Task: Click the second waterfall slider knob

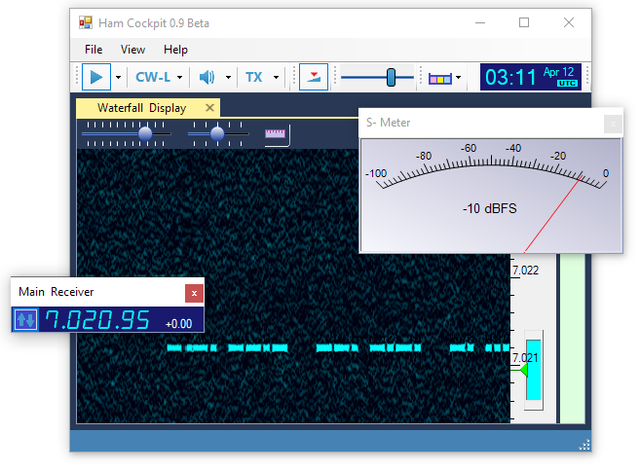Action: (x=217, y=133)
